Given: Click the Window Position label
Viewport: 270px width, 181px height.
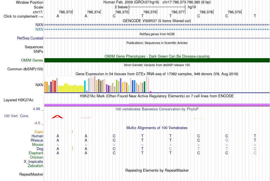Looking at the screenshot, I should pos(30,2).
